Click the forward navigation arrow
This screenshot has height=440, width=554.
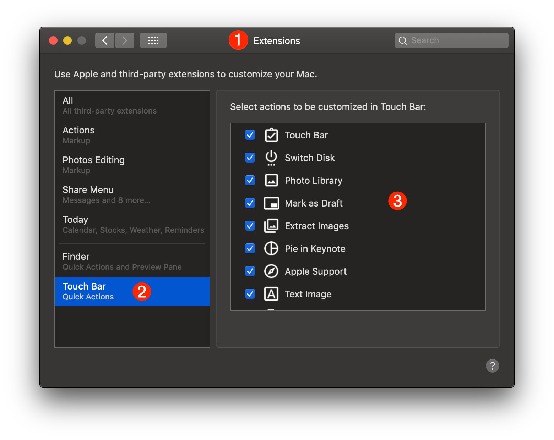click(x=125, y=40)
